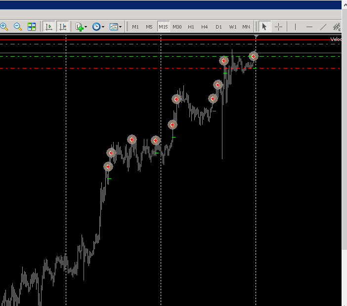Switch to the H1 timeframe
Screen dimensions: 347x306
click(x=191, y=27)
